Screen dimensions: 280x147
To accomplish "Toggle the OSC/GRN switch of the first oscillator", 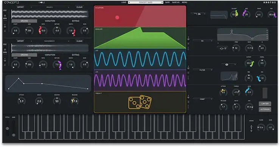I will click(x=5, y=16).
